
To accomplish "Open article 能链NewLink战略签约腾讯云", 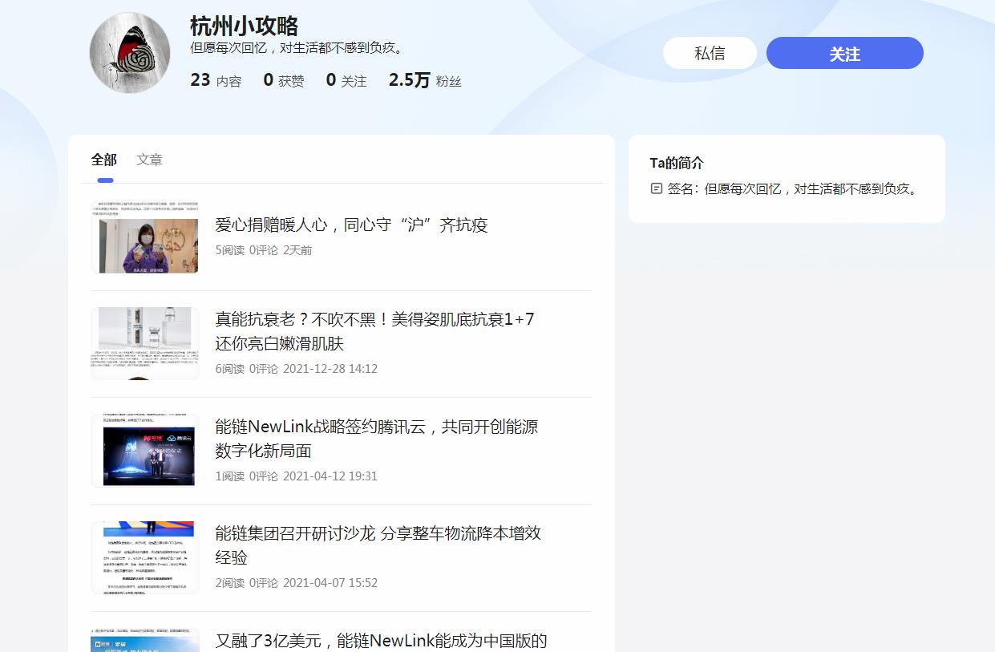I will [x=376, y=439].
